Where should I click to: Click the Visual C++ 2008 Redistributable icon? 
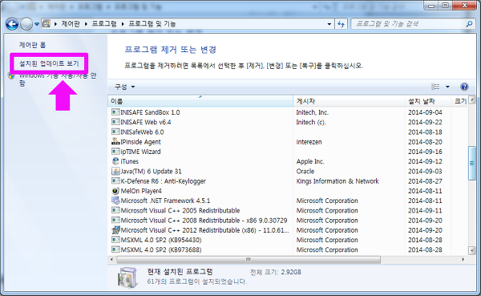[115, 220]
